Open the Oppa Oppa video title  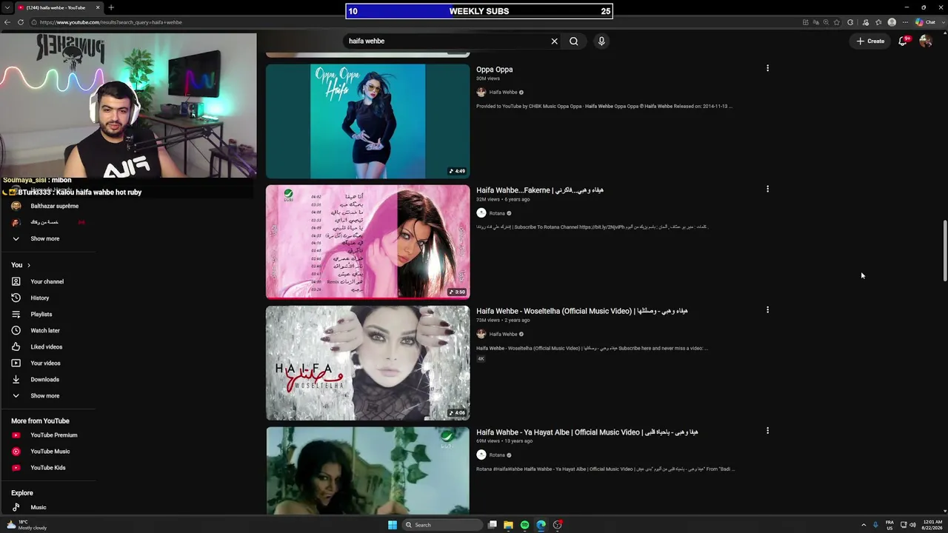(x=495, y=70)
